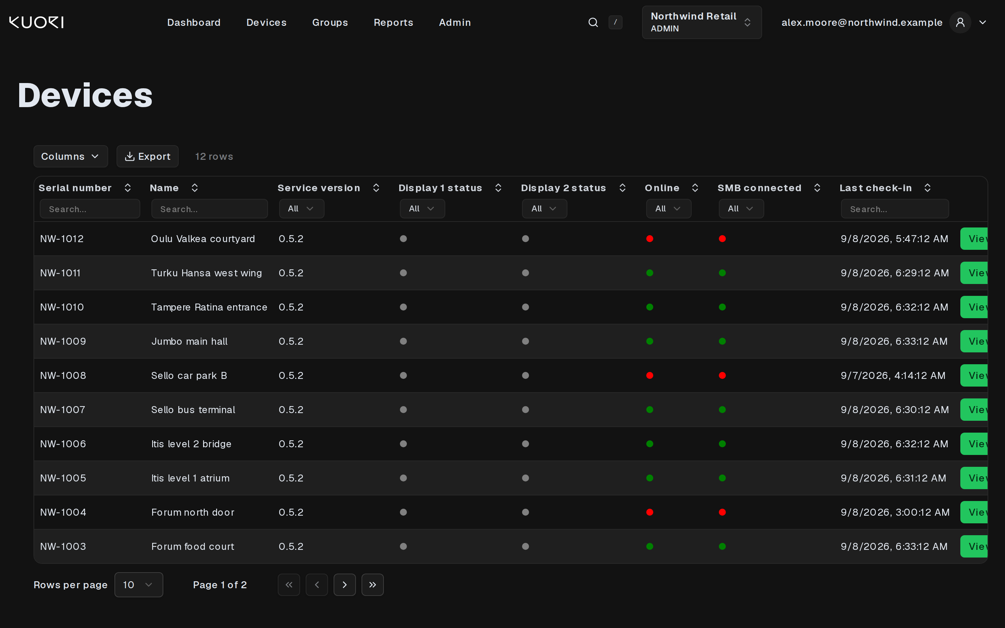View device NW-1003 Forum food court
The image size is (1005, 628).
tap(974, 546)
